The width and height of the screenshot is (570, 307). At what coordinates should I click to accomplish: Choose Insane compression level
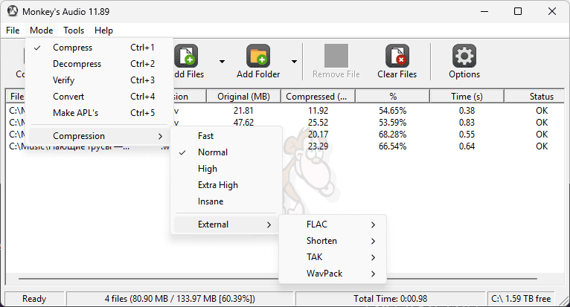(x=226, y=201)
